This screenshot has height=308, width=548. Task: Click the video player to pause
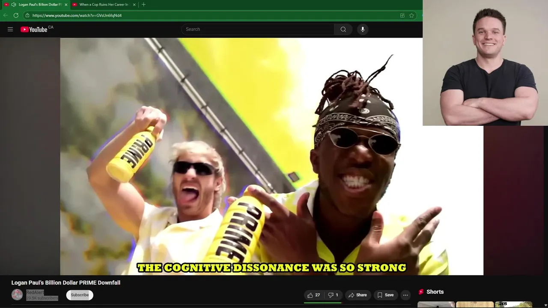pyautogui.click(x=271, y=156)
